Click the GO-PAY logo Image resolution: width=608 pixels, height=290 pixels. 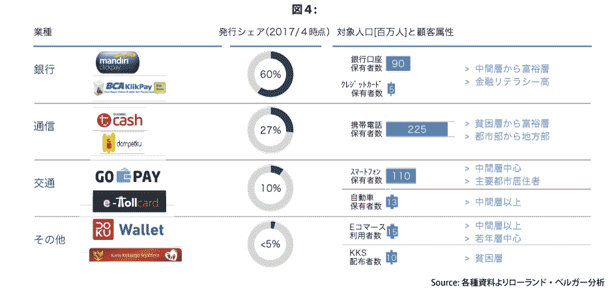(128, 177)
